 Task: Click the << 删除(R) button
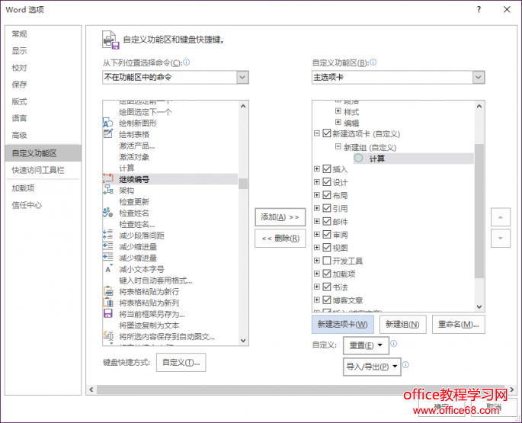pos(280,238)
